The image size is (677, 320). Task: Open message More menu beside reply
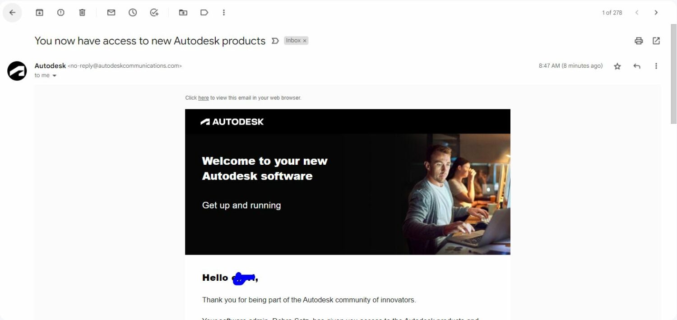pos(656,66)
